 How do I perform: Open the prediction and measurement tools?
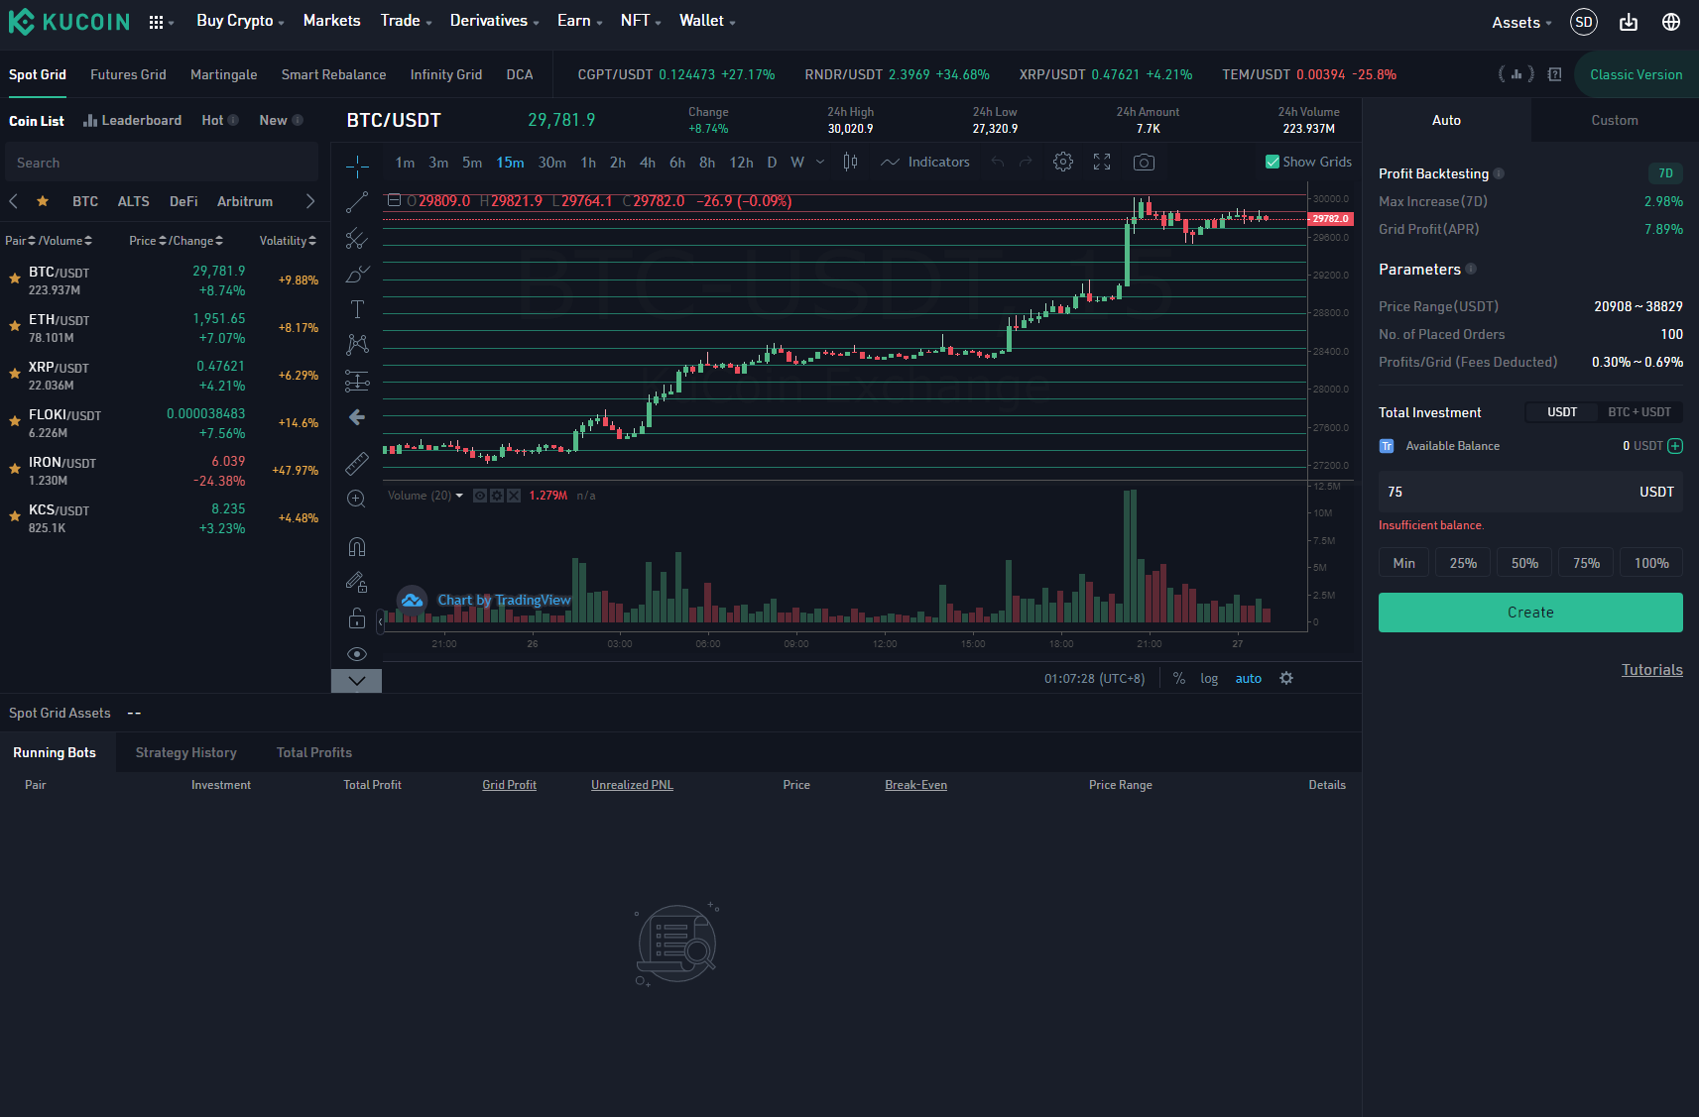click(357, 381)
